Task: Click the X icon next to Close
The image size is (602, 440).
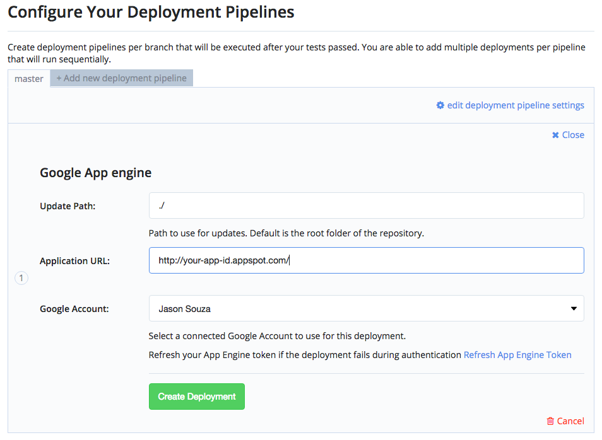Action: click(x=555, y=135)
